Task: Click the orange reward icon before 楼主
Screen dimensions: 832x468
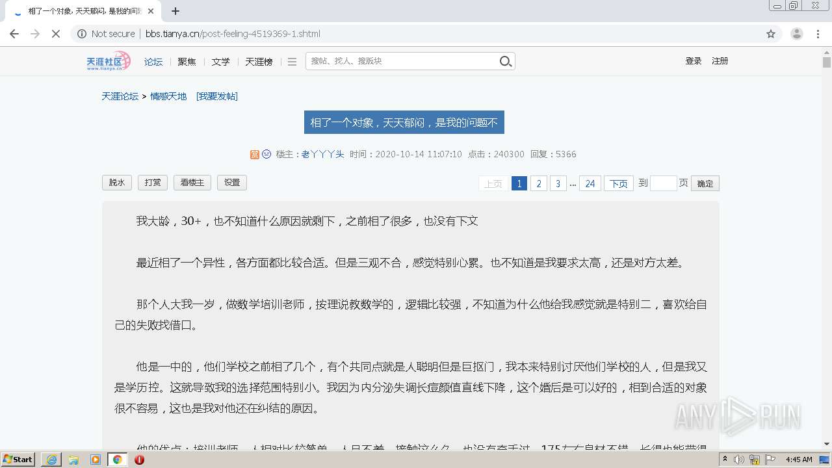Action: [x=255, y=154]
